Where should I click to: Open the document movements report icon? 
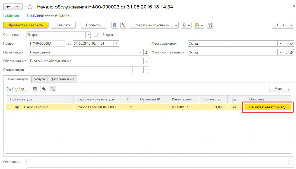tap(114, 25)
